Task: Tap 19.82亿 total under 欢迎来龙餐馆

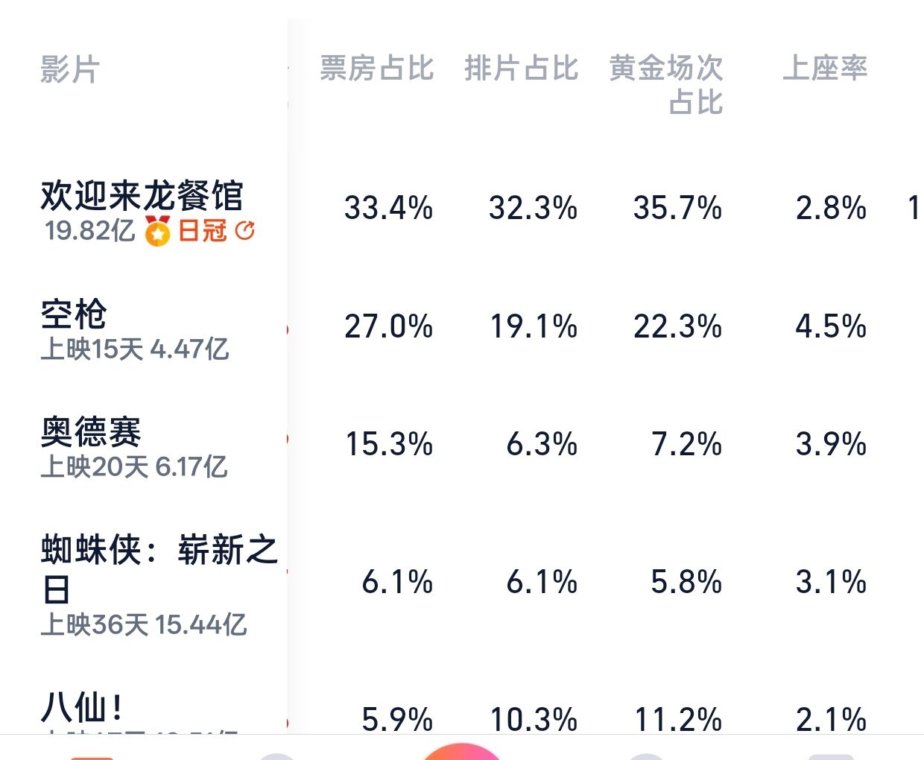Action: pyautogui.click(x=89, y=231)
